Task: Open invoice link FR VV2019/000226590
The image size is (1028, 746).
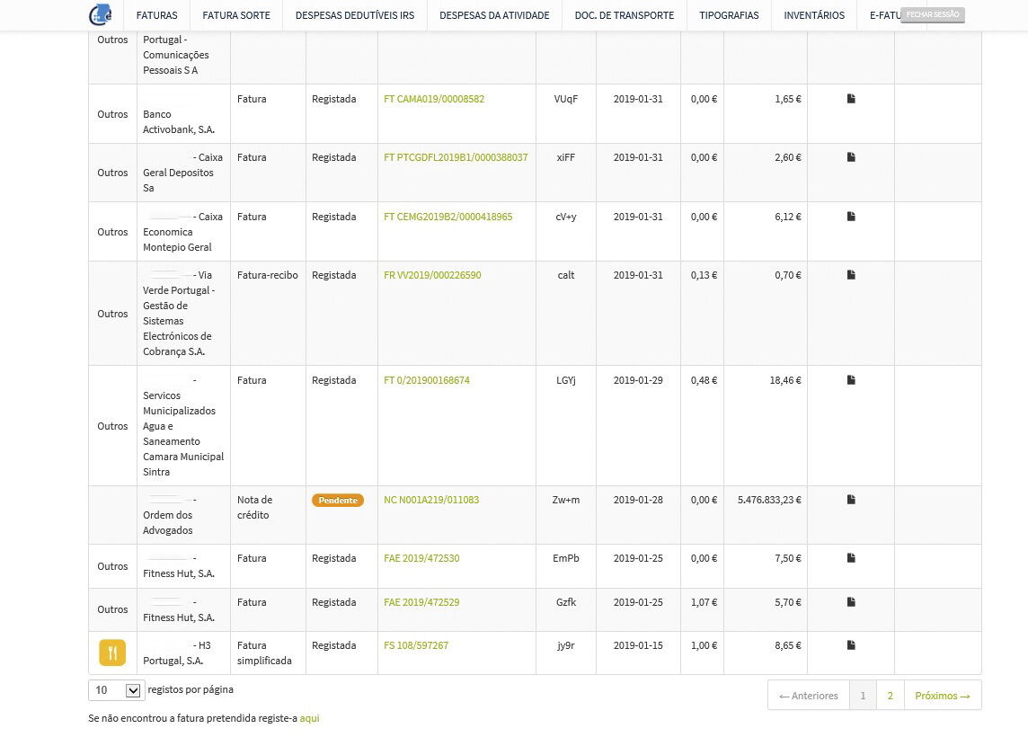Action: pos(432,275)
